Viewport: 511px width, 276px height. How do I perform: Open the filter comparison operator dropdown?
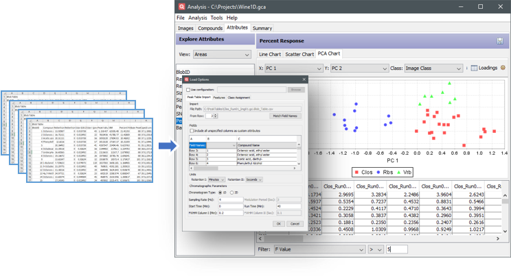coord(376,249)
